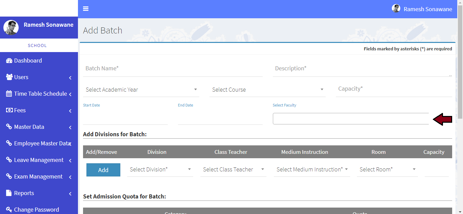The image size is (463, 214).
Task: Click the Start Date field
Action: click(x=125, y=118)
